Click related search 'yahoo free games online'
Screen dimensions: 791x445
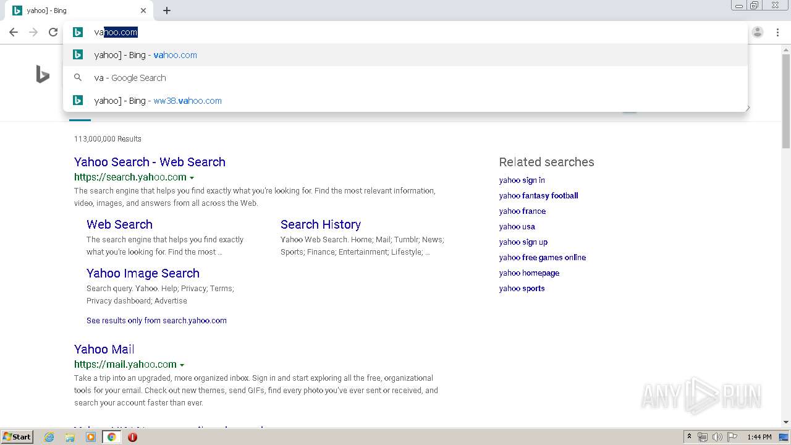543,257
